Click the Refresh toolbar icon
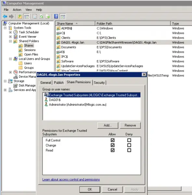The image size is (192, 195). click(x=41, y=17)
